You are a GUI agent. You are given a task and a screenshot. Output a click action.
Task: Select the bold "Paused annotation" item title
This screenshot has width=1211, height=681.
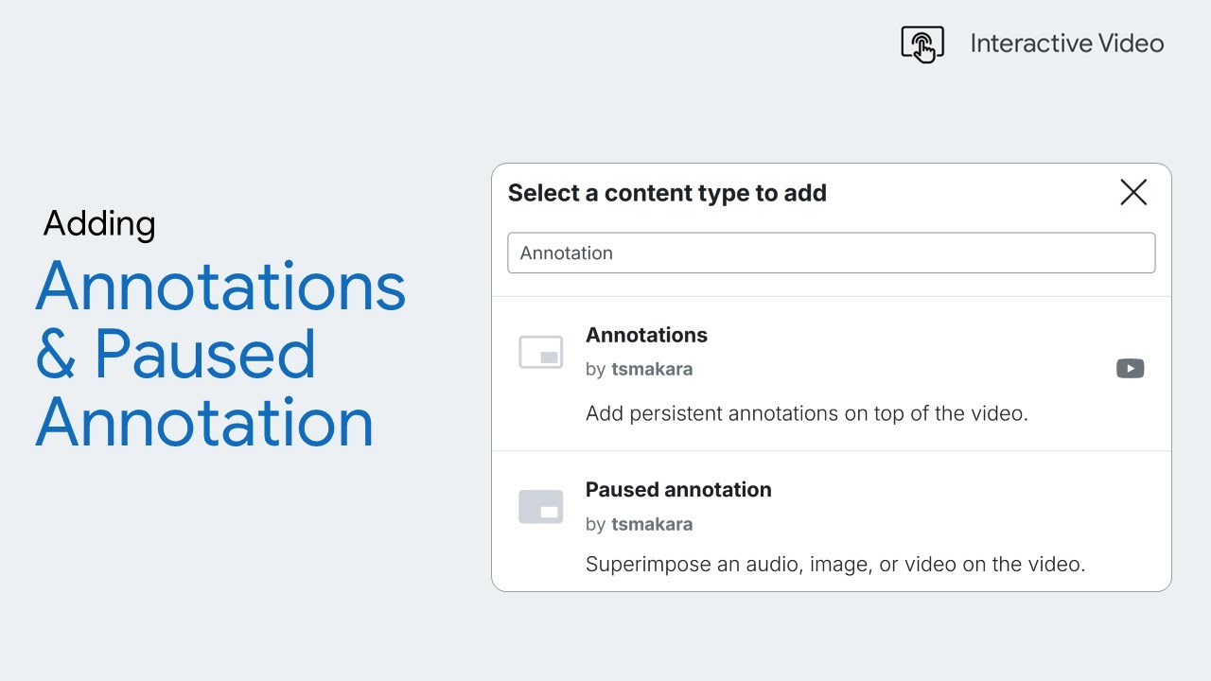(x=678, y=490)
